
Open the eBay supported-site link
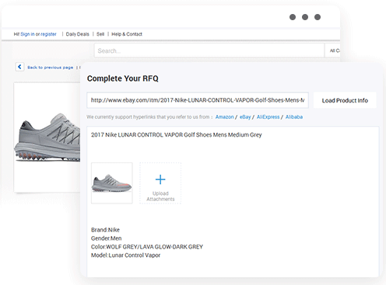[x=245, y=117]
